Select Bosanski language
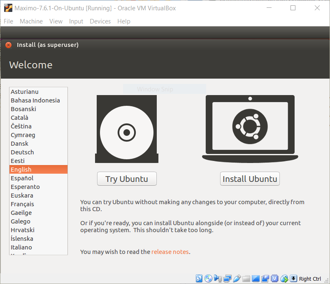This screenshot has width=330, height=284. tap(38, 109)
